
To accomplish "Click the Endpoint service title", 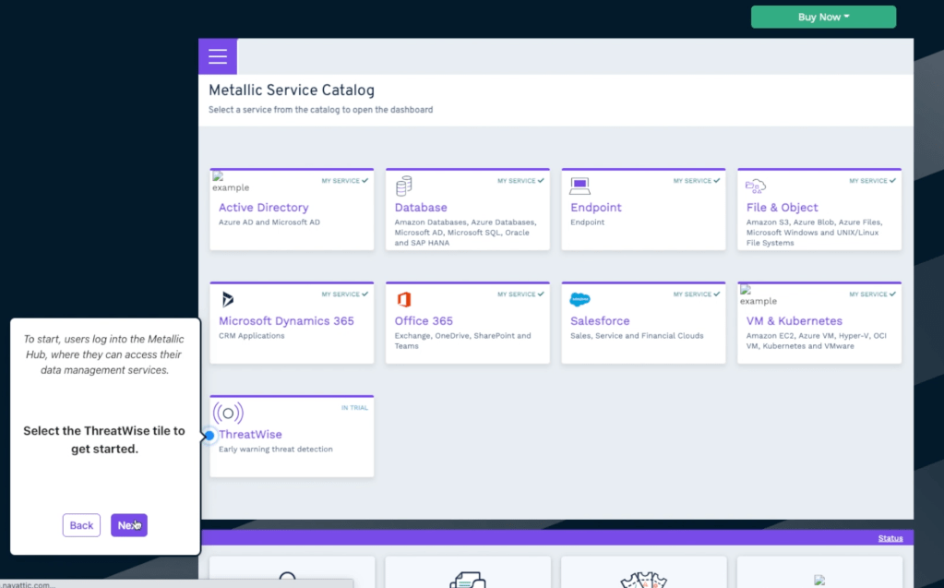I will pyautogui.click(x=596, y=208).
